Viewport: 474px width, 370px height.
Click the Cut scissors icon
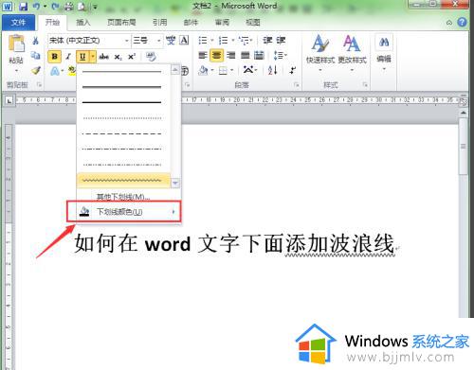pos(35,41)
